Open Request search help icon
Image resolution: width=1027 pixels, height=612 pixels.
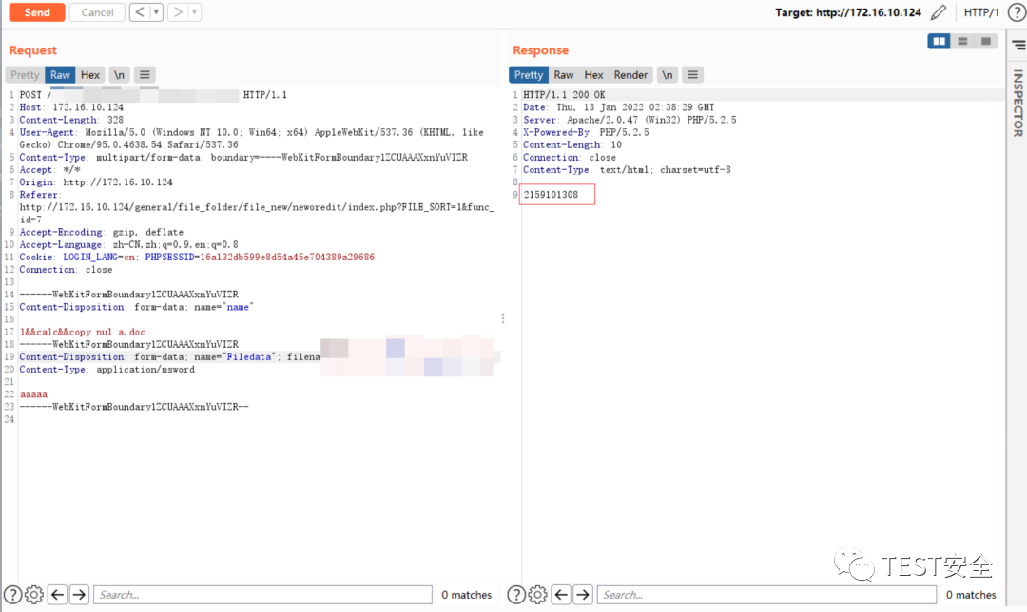coord(13,594)
